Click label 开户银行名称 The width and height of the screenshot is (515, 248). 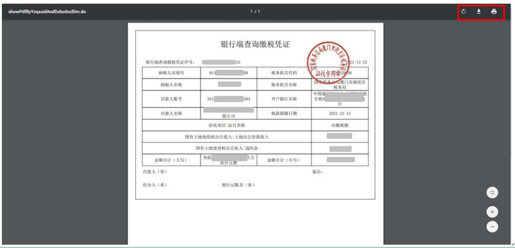tap(284, 99)
